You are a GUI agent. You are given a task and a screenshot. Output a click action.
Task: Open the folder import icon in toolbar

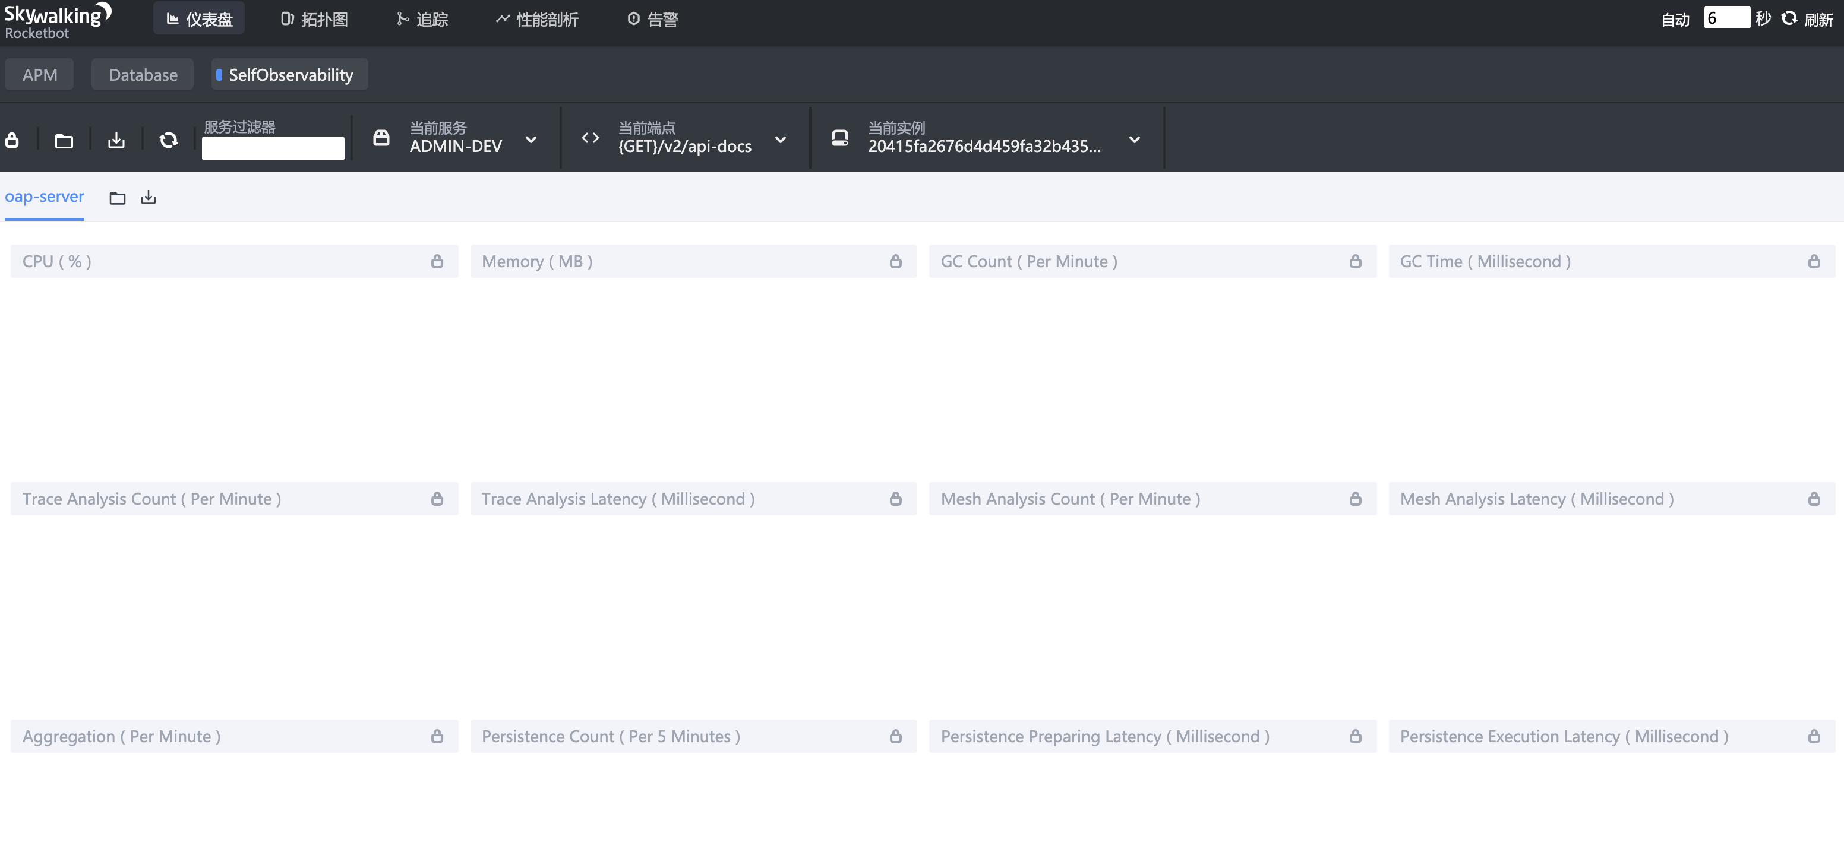(x=64, y=140)
